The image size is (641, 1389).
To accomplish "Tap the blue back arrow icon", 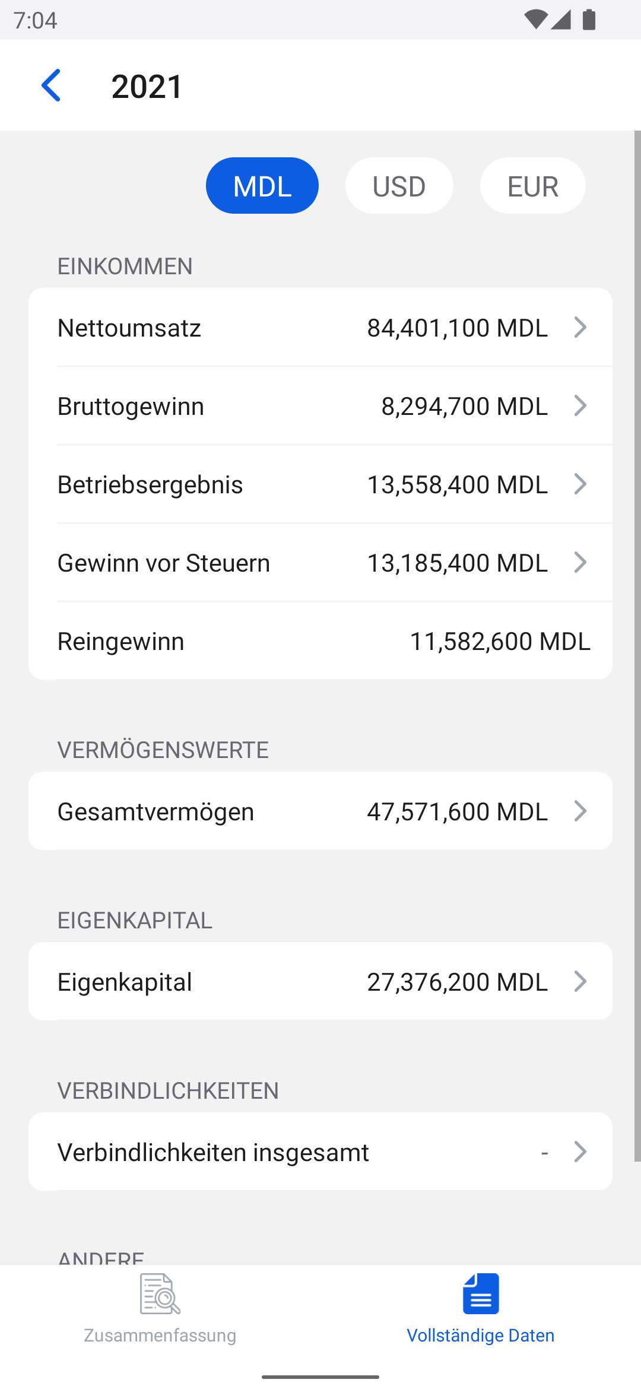I will (x=51, y=85).
